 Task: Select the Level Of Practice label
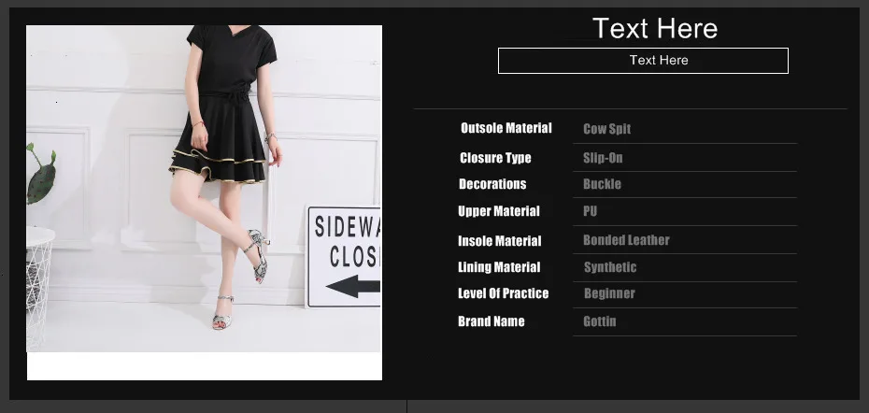click(x=504, y=293)
